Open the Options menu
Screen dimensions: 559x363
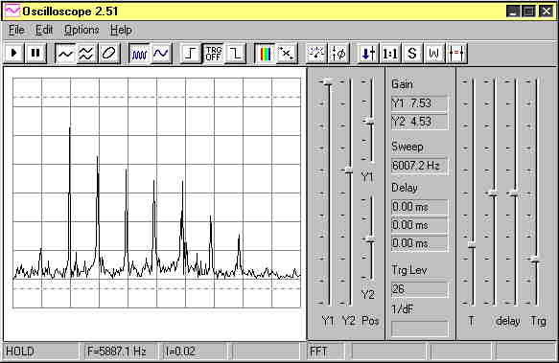tap(82, 30)
